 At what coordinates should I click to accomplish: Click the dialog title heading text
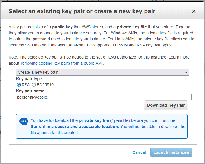coord(82,12)
